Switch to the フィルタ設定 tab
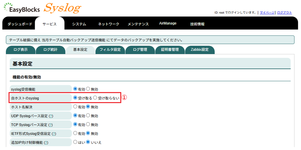301x150 pixels. (110, 50)
